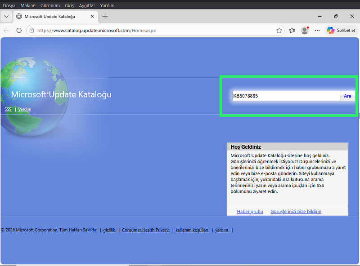The width and height of the screenshot is (360, 266).
Task: Open the Görünüm menu
Action: tap(50, 5)
